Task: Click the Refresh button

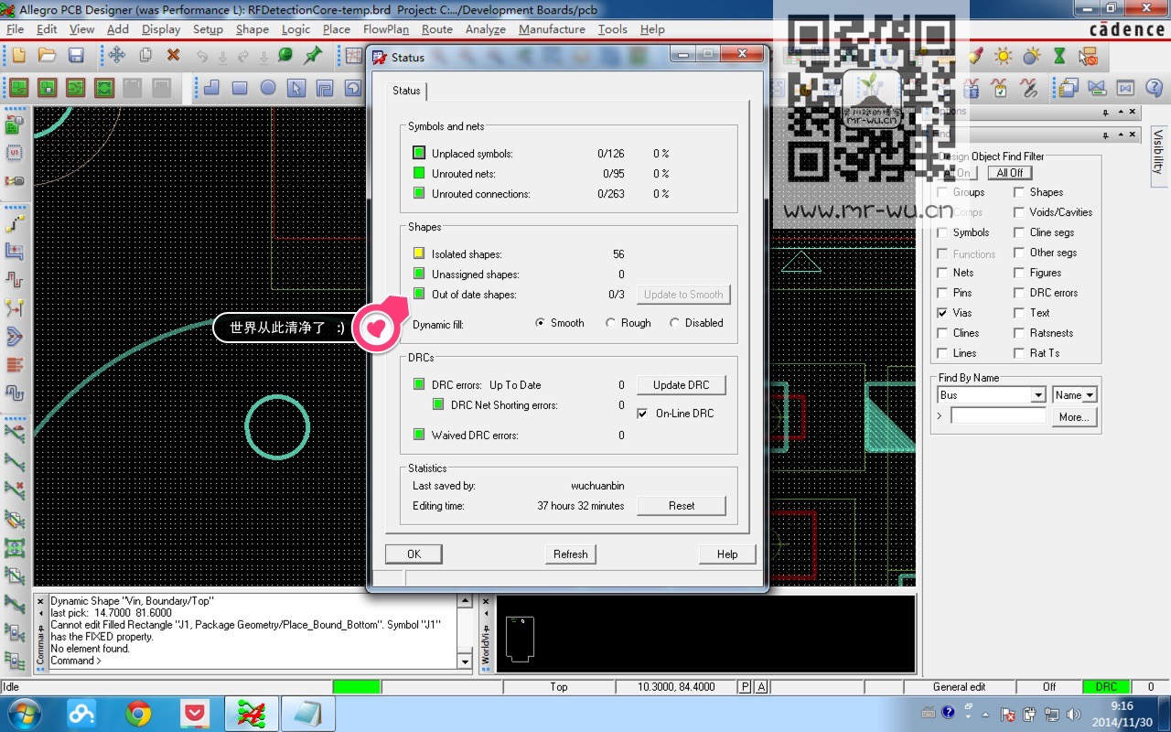Action: [571, 554]
